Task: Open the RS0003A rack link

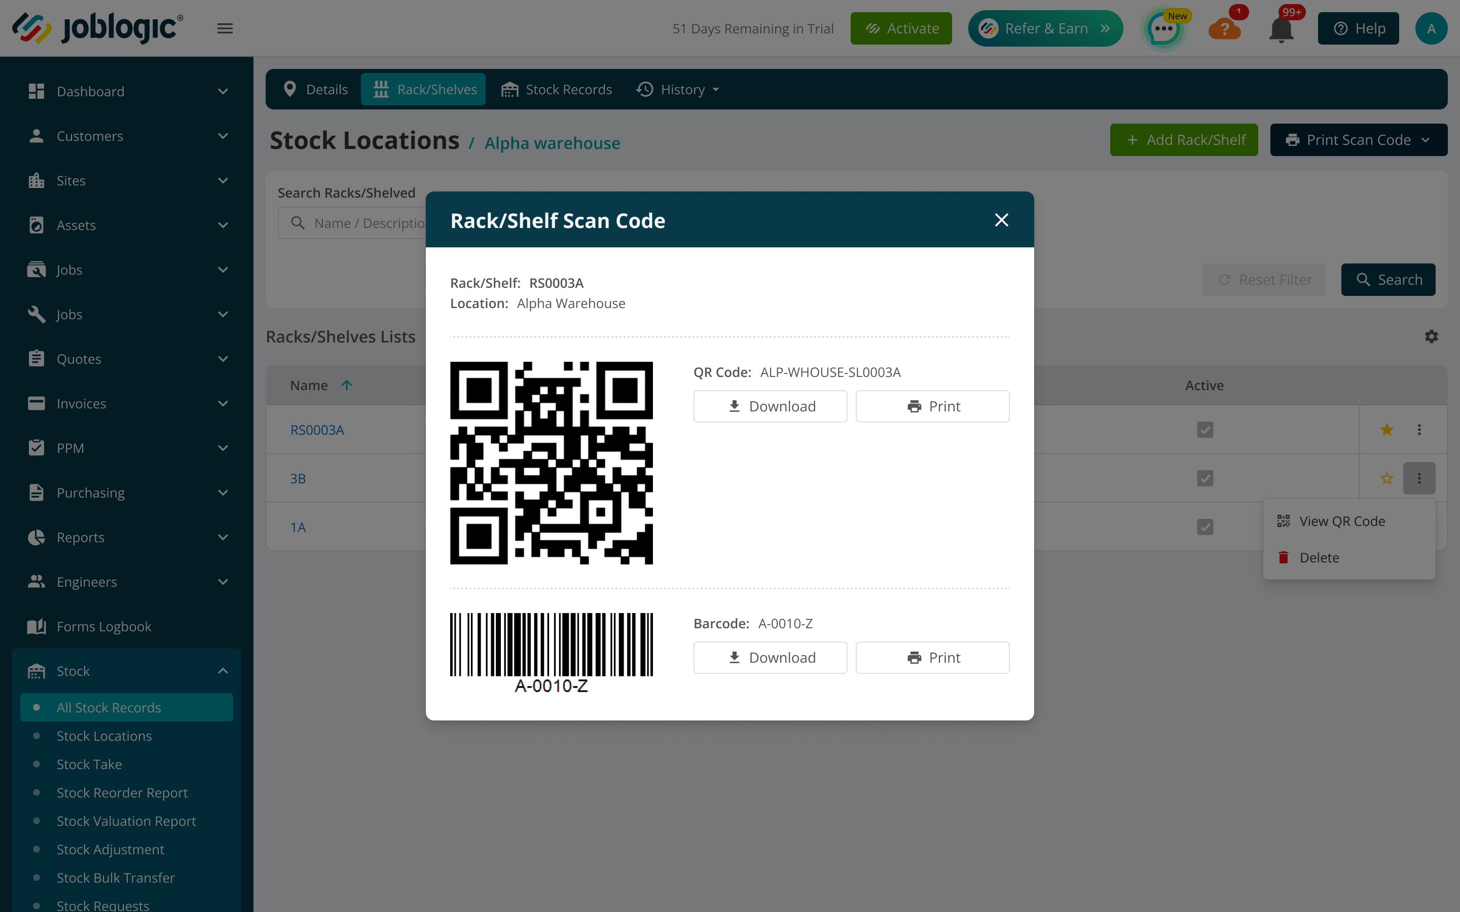Action: pos(317,430)
